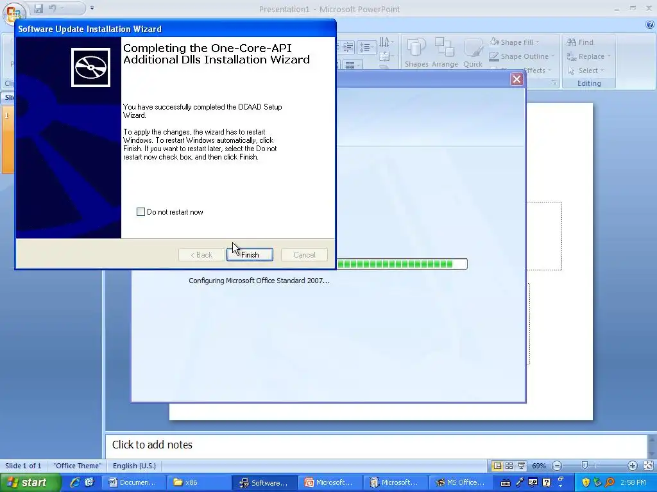Open Quick Styles in PowerPoint ribbon
This screenshot has width=657, height=492.
click(x=473, y=53)
